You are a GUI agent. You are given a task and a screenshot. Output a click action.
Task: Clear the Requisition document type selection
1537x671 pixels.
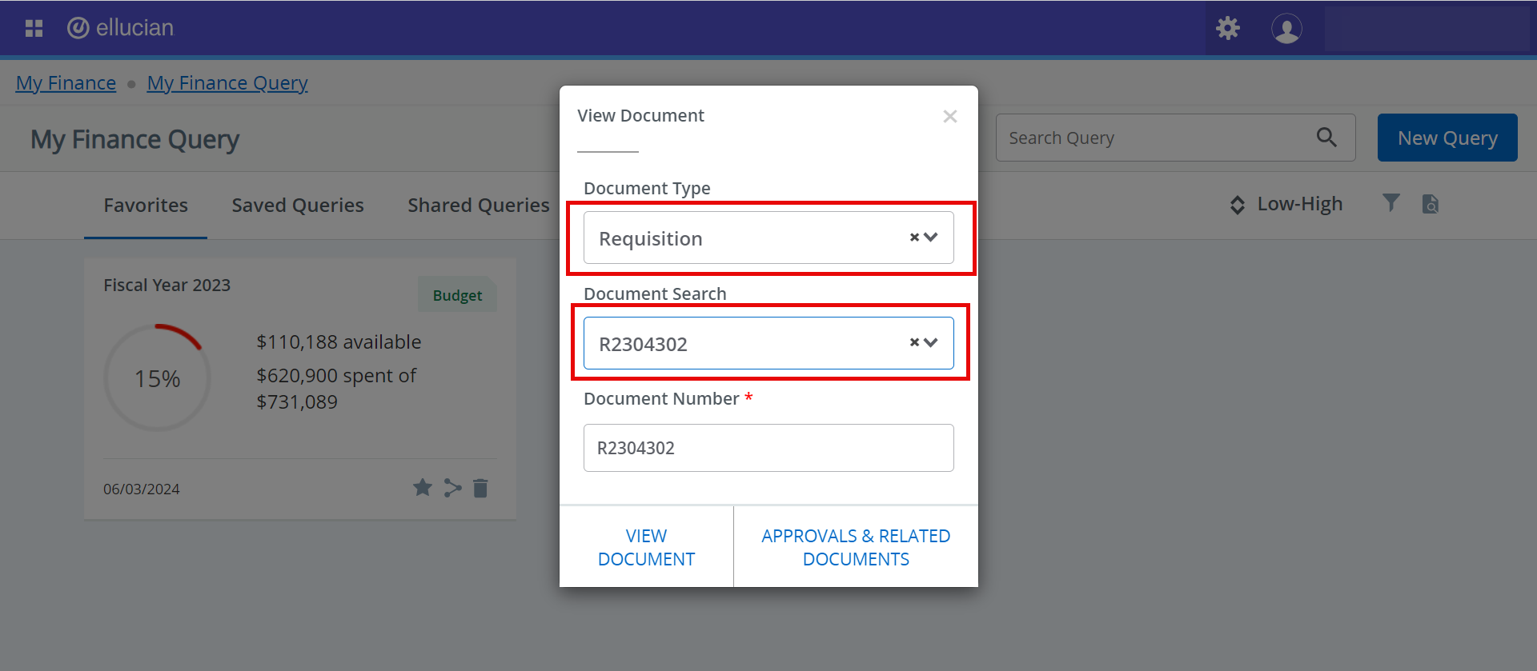(x=914, y=238)
